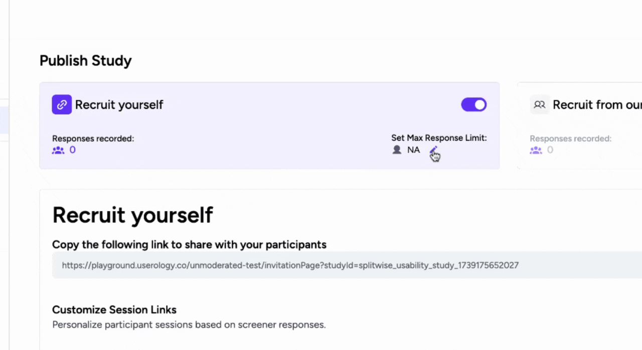Click the 0 count on Recruit from our card
The image size is (642, 350).
click(x=550, y=149)
